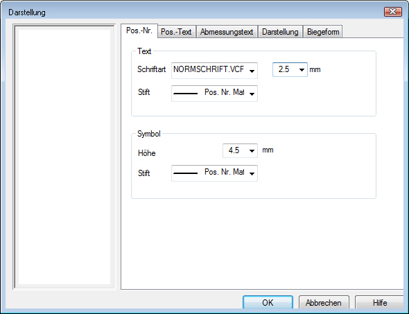Click the Abbrechen button
The height and width of the screenshot is (314, 409).
[324, 302]
